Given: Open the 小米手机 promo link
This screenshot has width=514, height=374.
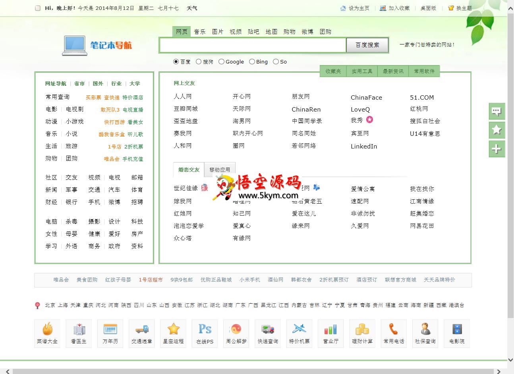Looking at the screenshot, I should point(250,280).
